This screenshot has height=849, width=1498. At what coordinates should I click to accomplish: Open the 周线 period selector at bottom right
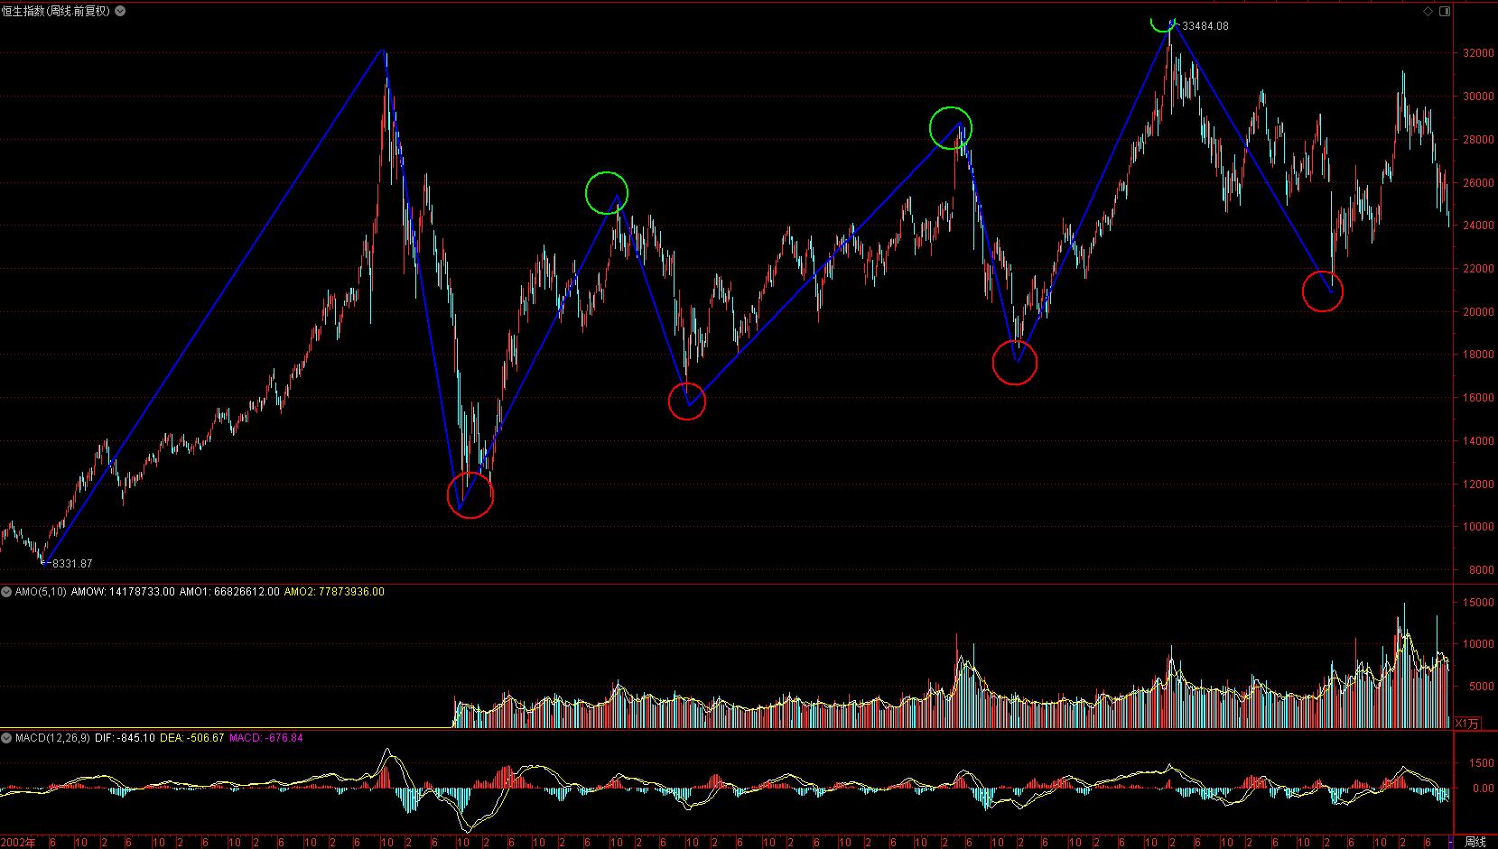click(1475, 842)
